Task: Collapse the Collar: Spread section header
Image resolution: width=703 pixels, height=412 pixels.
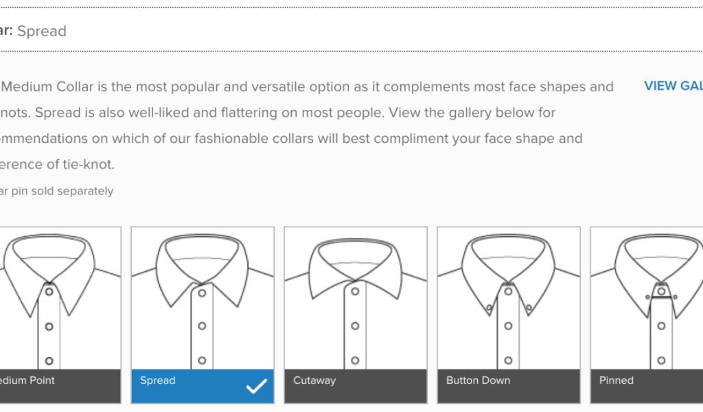Action: tap(343, 31)
